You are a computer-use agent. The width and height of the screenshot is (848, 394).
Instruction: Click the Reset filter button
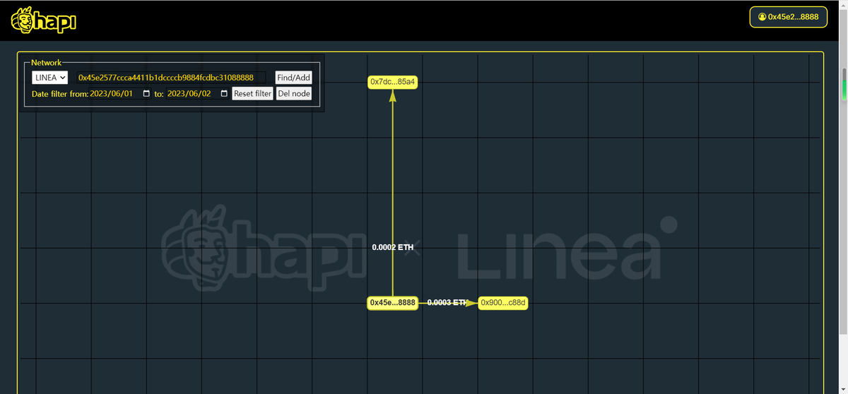click(252, 94)
